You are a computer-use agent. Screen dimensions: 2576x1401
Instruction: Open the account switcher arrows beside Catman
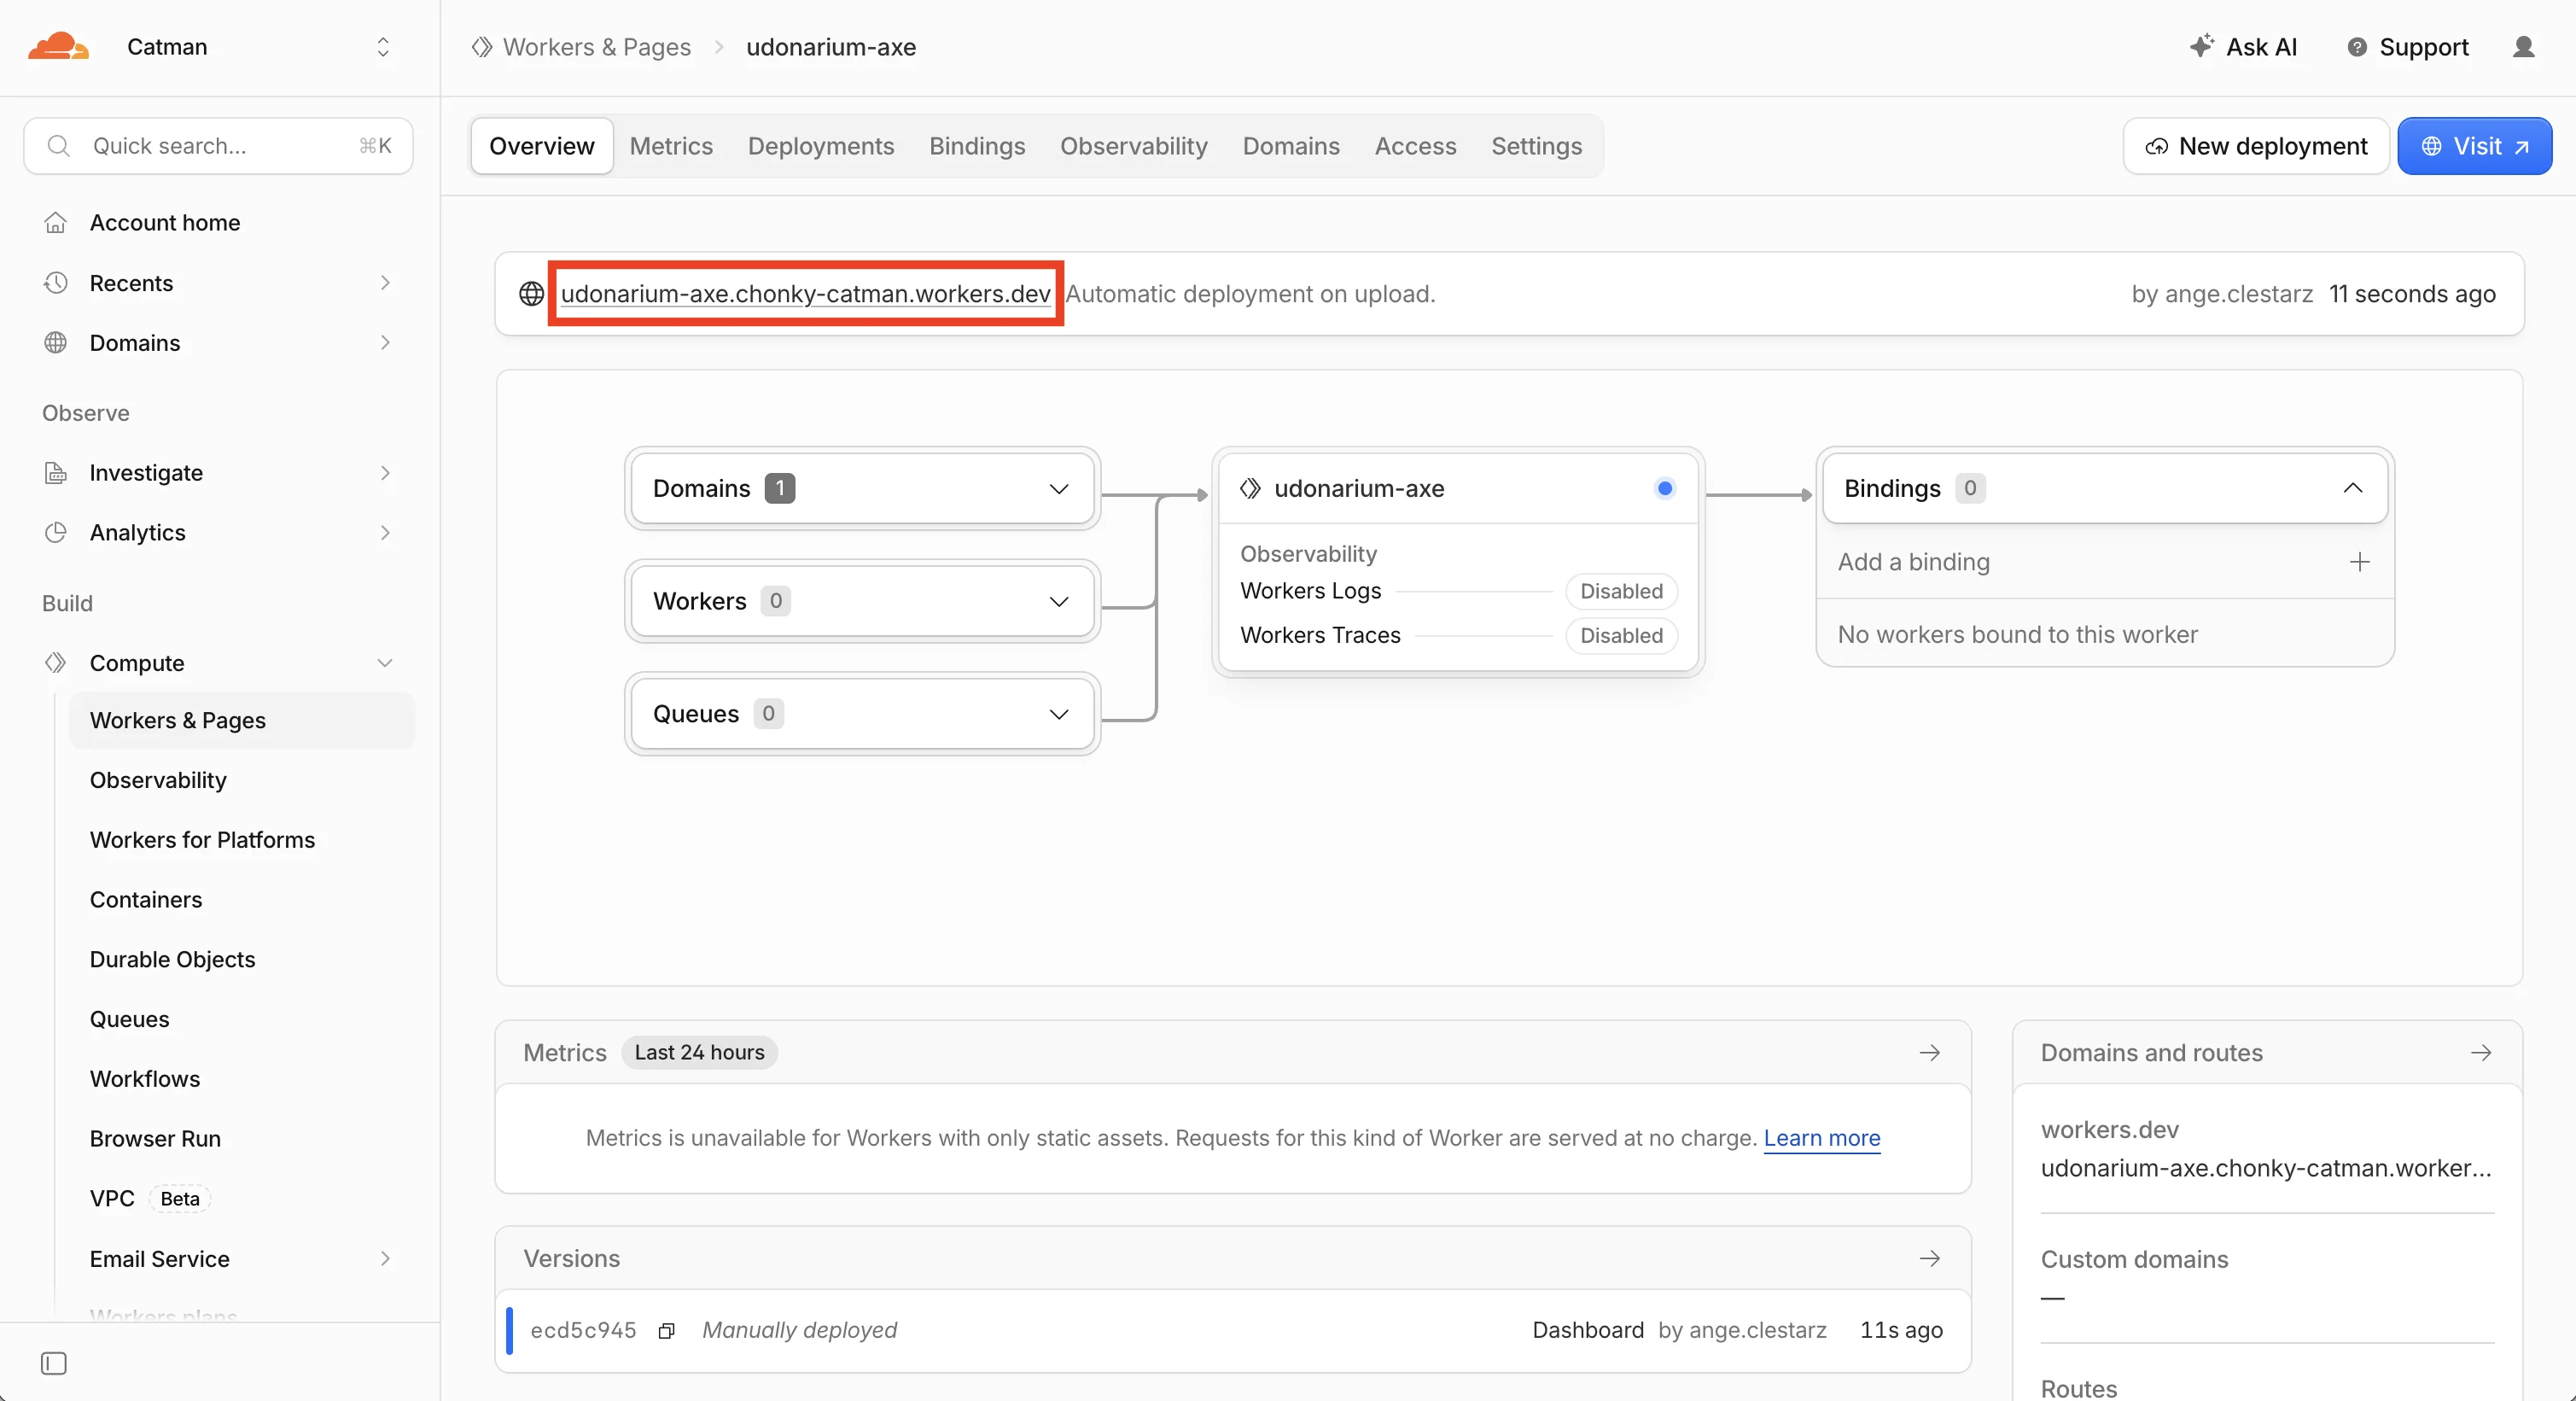(383, 47)
